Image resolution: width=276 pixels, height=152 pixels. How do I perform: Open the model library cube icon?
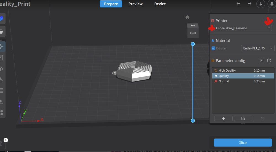2,18
